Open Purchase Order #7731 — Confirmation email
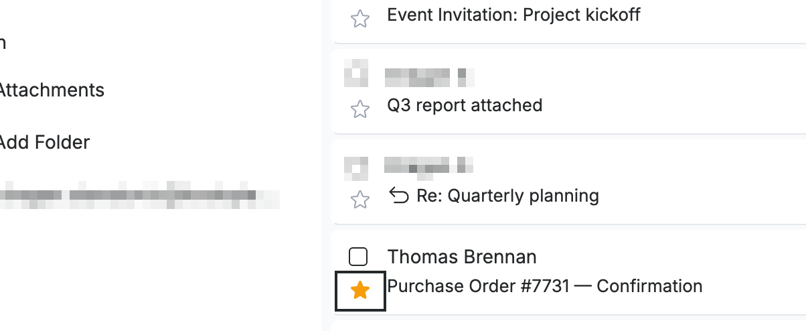This screenshot has height=331, width=806. pyautogui.click(x=545, y=286)
